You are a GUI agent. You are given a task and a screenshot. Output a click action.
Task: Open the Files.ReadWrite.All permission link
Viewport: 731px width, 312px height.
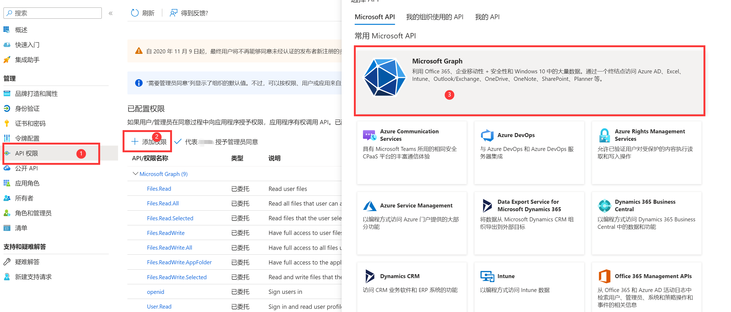point(169,248)
